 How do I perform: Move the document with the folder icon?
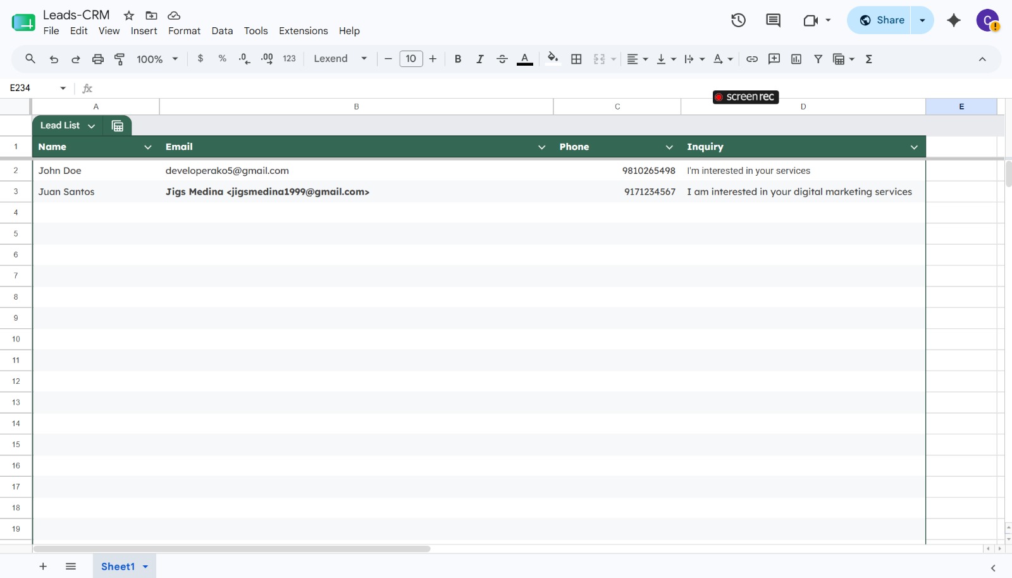[x=151, y=15]
